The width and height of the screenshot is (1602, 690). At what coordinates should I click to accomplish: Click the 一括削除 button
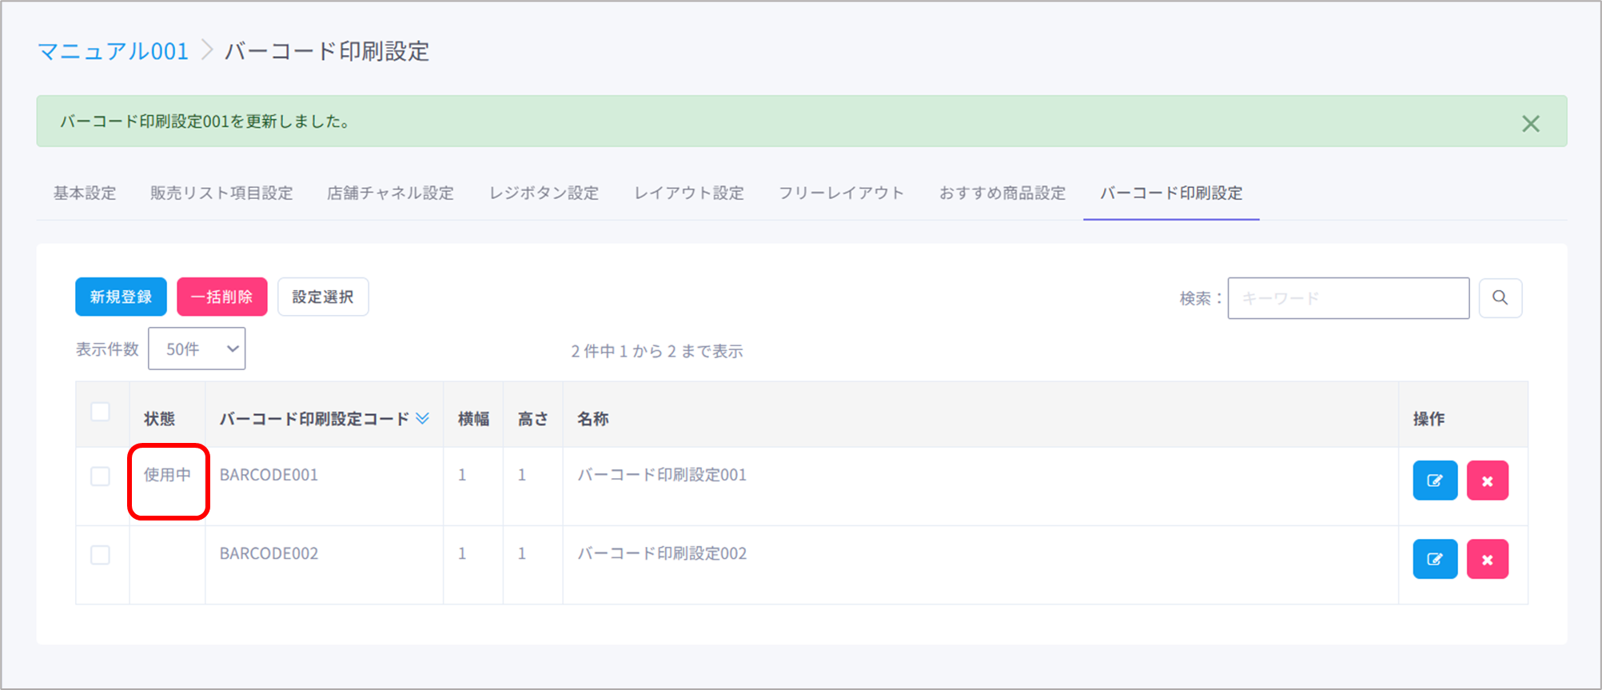(x=221, y=297)
